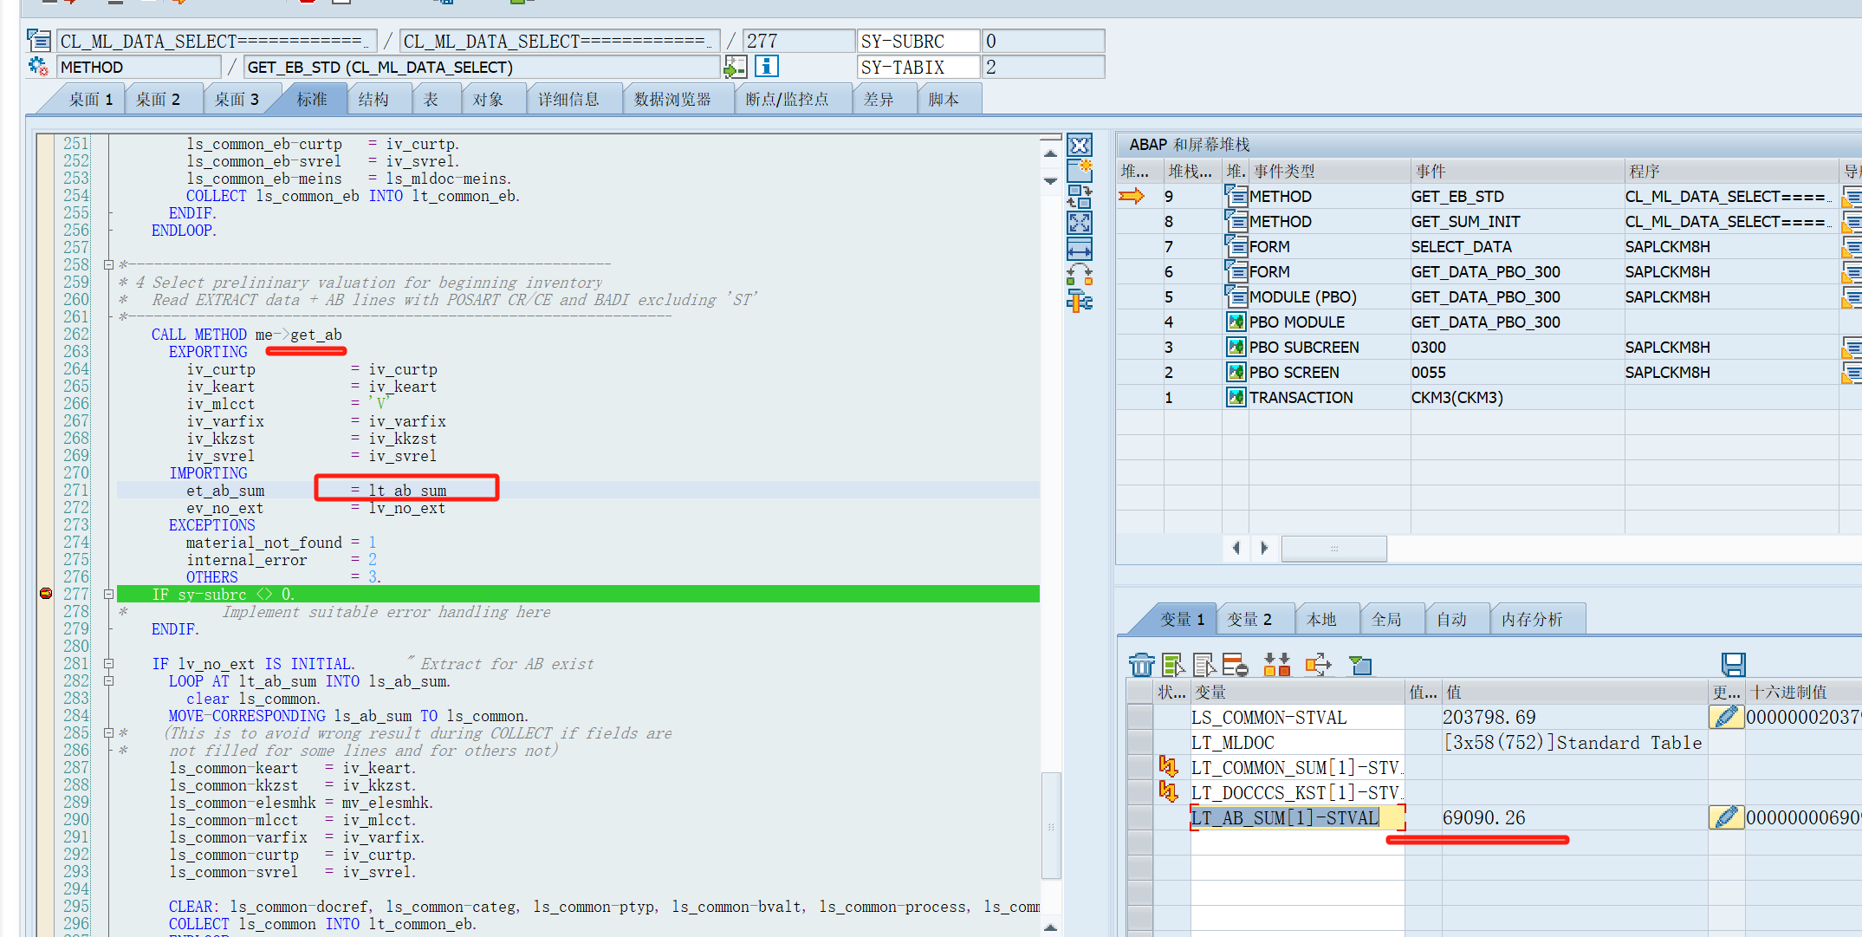Toggle the breakpoint at line 277

click(x=44, y=594)
